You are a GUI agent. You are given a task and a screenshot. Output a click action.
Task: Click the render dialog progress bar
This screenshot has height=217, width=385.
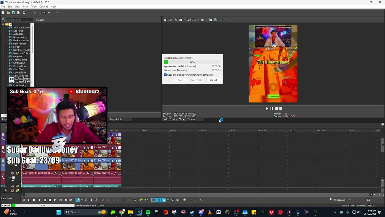click(x=192, y=62)
